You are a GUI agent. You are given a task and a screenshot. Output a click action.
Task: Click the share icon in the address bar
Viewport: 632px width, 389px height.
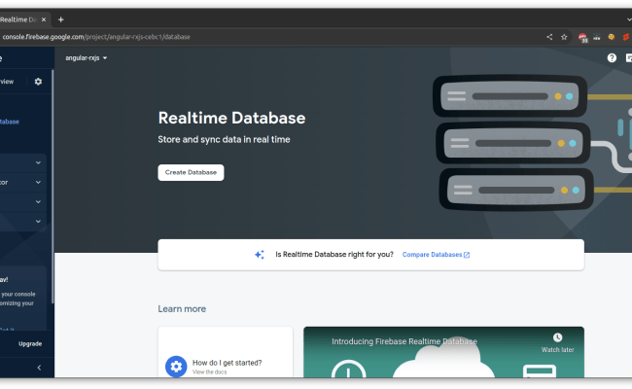(549, 37)
